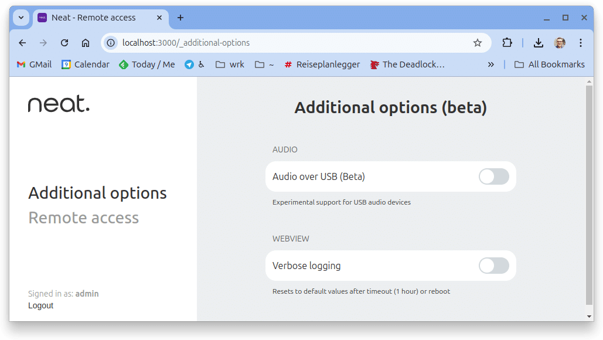This screenshot has height=340, width=603.
Task: Open the Telegram bookmark icon
Action: tap(189, 64)
